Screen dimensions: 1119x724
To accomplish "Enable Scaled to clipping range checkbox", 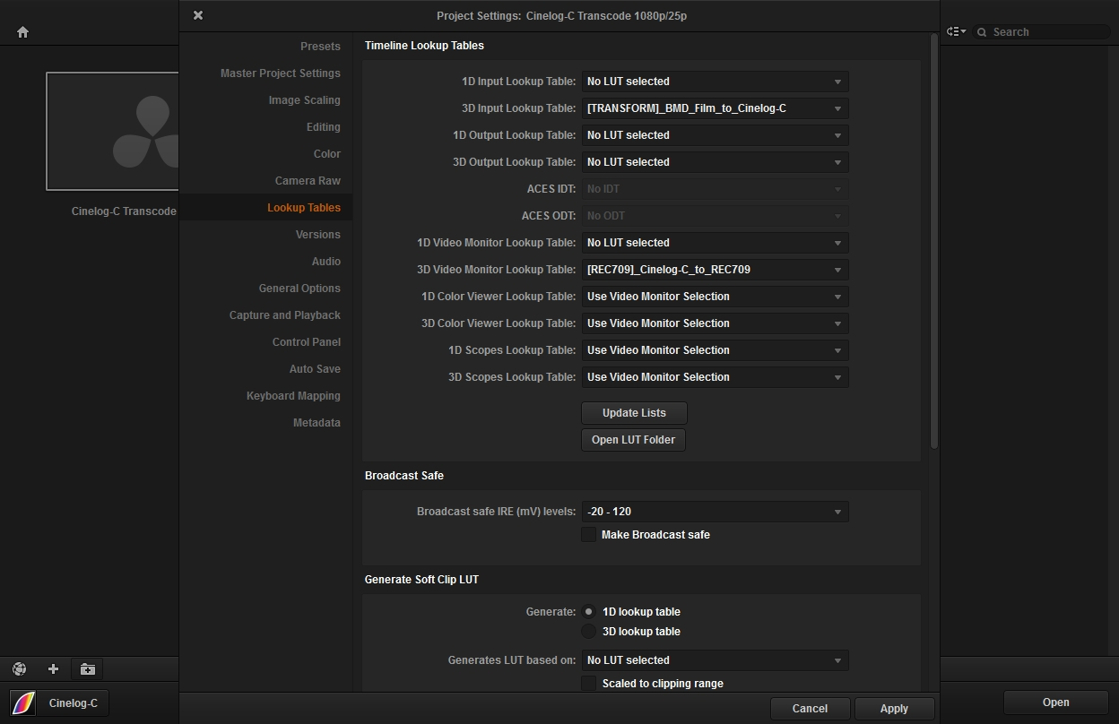I will (x=589, y=684).
